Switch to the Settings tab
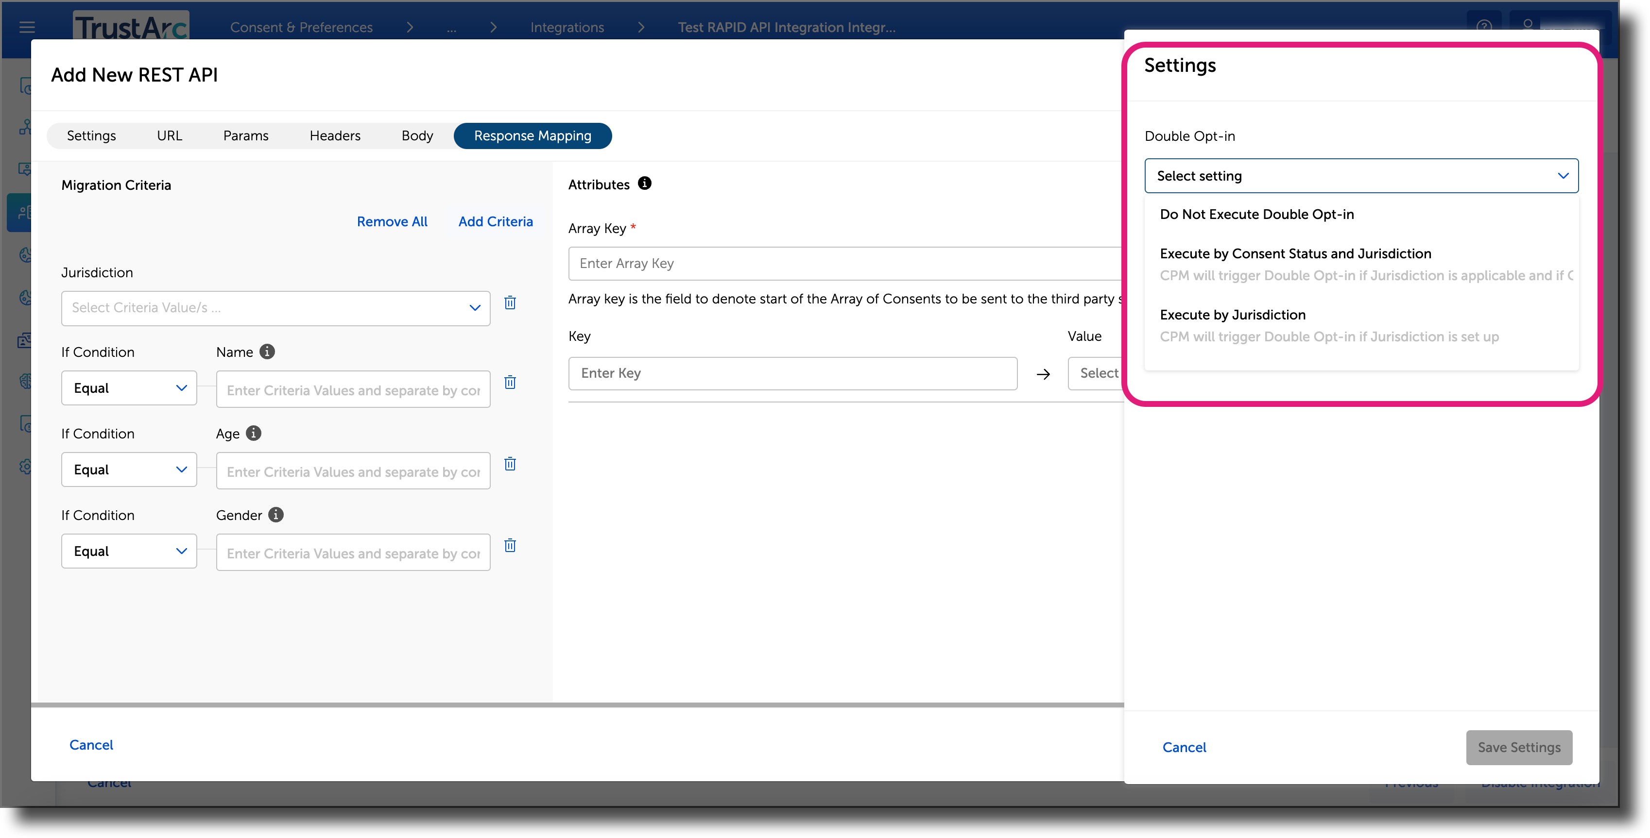1650x838 pixels. click(x=91, y=136)
